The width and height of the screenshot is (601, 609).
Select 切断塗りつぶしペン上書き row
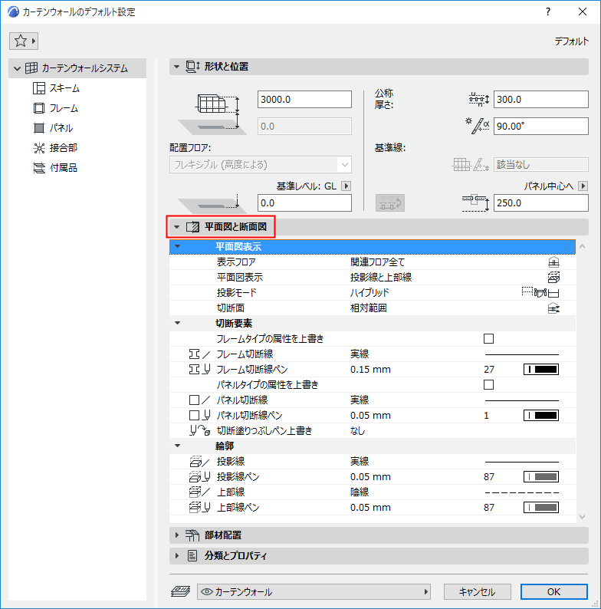pos(373,431)
